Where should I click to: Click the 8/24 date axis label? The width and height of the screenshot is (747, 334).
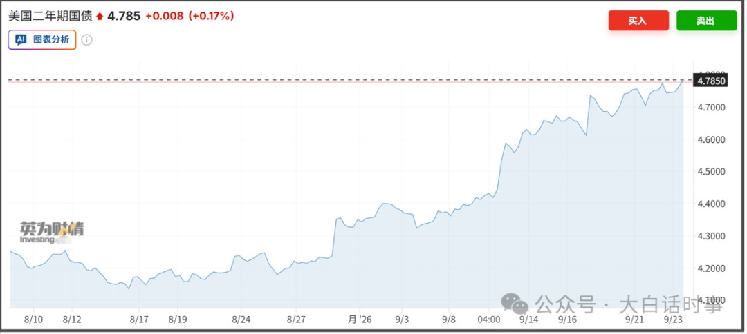(241, 320)
